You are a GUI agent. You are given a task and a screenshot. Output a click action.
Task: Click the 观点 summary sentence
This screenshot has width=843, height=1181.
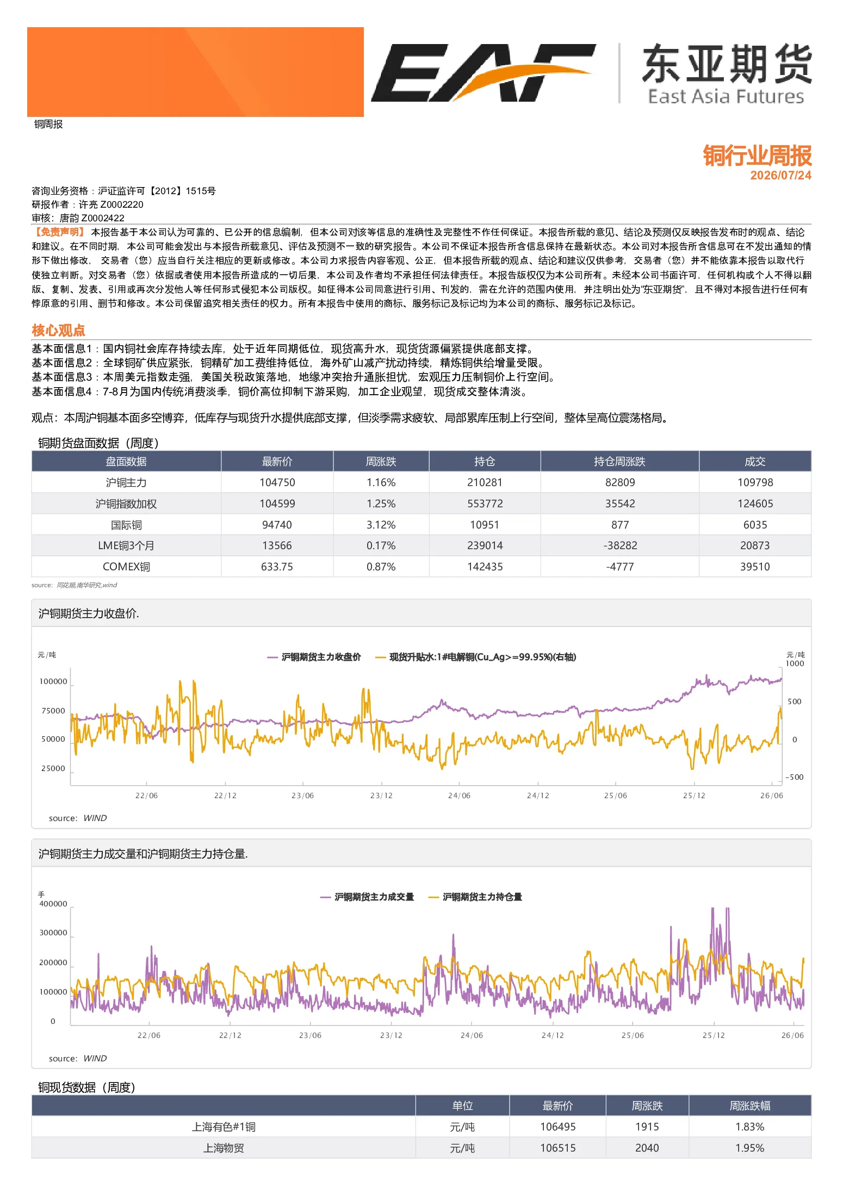350,418
